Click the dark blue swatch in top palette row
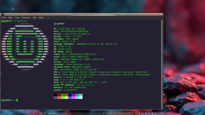The height and width of the screenshot is (115, 205). (x=70, y=95)
